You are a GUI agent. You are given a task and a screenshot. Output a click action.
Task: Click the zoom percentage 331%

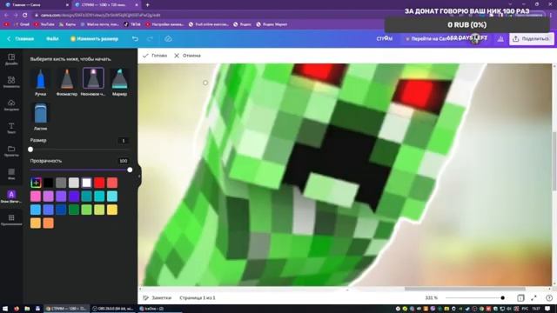(432, 298)
